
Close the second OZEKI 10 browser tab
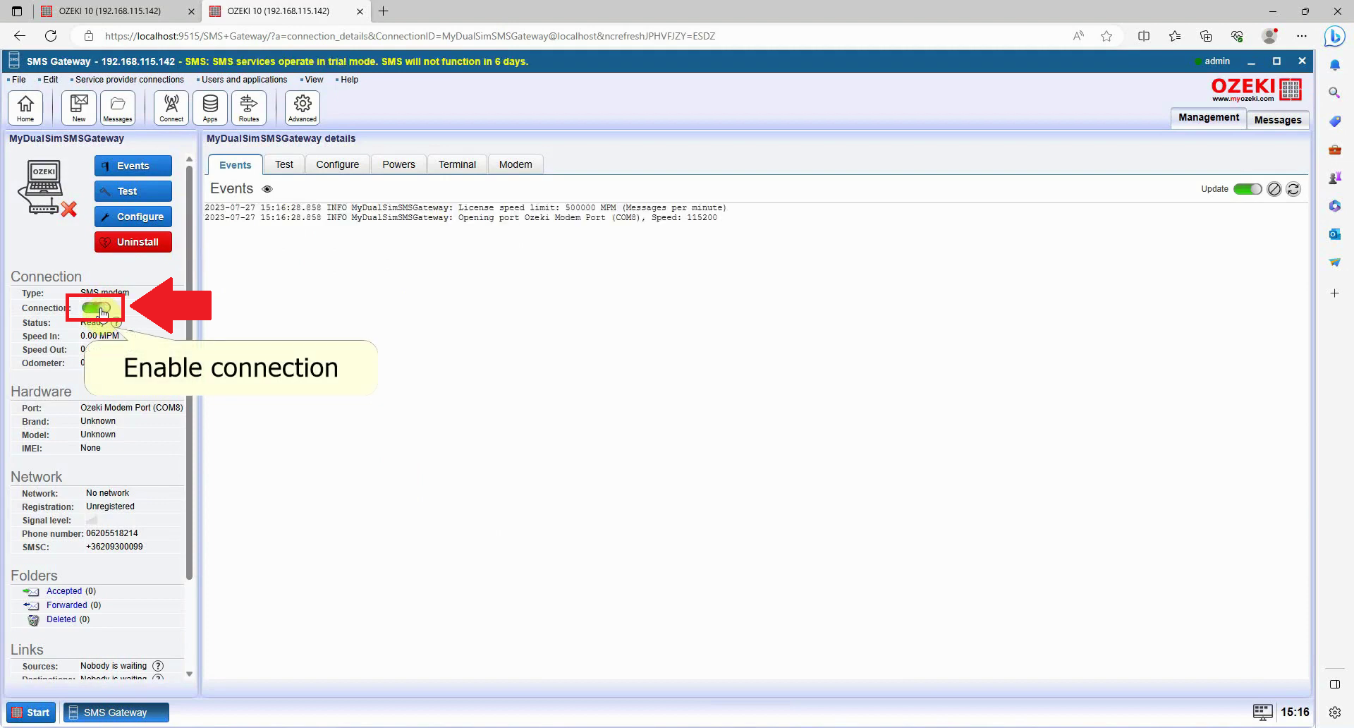360,11
